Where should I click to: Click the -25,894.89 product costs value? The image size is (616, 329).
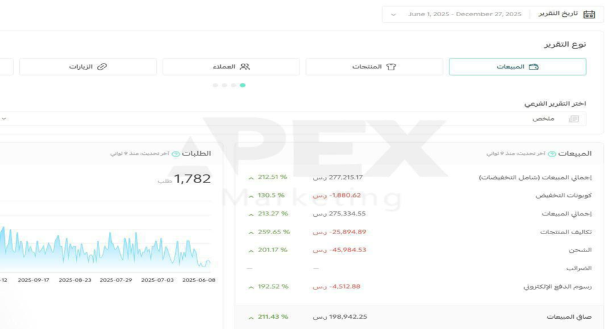click(339, 232)
